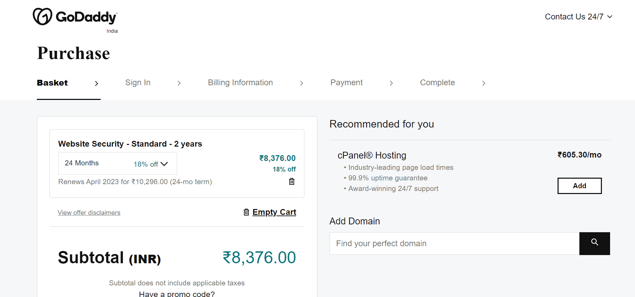Click the Purchase page heading

(73, 53)
